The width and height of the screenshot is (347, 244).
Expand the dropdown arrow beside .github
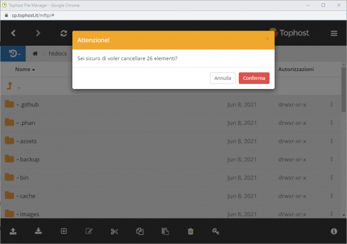click(x=17, y=105)
